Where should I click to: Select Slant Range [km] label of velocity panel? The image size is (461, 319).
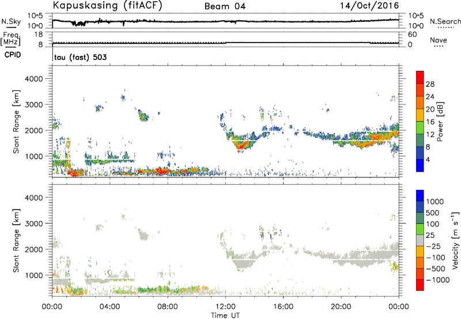point(16,240)
